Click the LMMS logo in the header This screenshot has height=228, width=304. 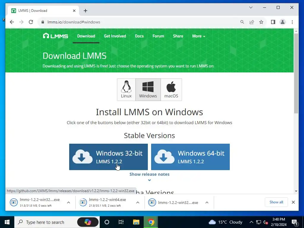56,36
